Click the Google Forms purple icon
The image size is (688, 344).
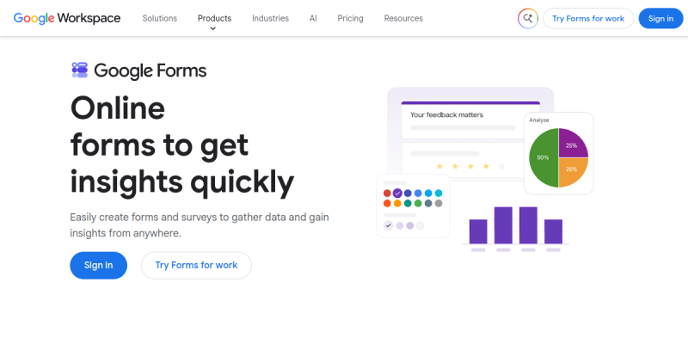tap(80, 71)
